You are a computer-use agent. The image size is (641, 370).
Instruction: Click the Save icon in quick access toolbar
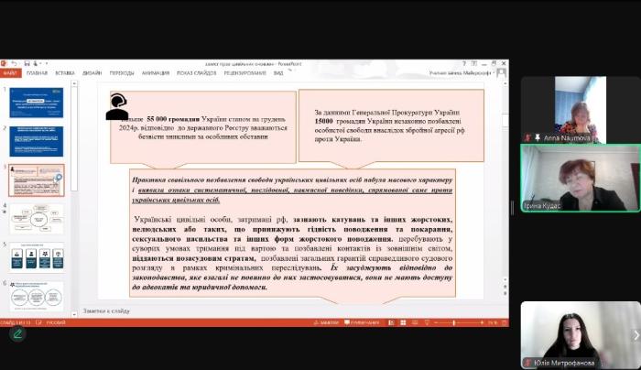pos(27,64)
